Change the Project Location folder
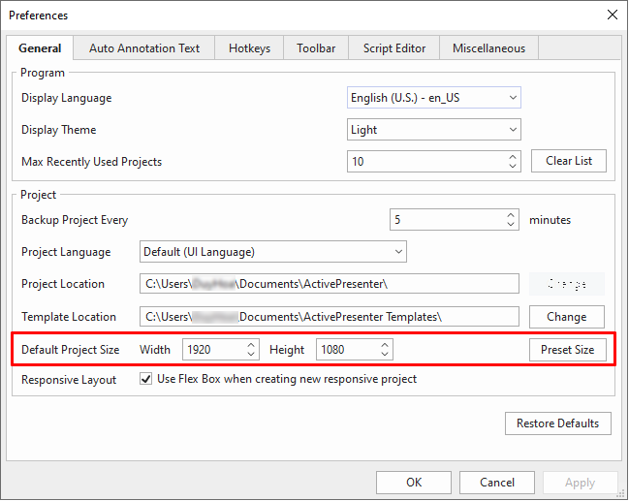This screenshot has width=629, height=501. (566, 284)
